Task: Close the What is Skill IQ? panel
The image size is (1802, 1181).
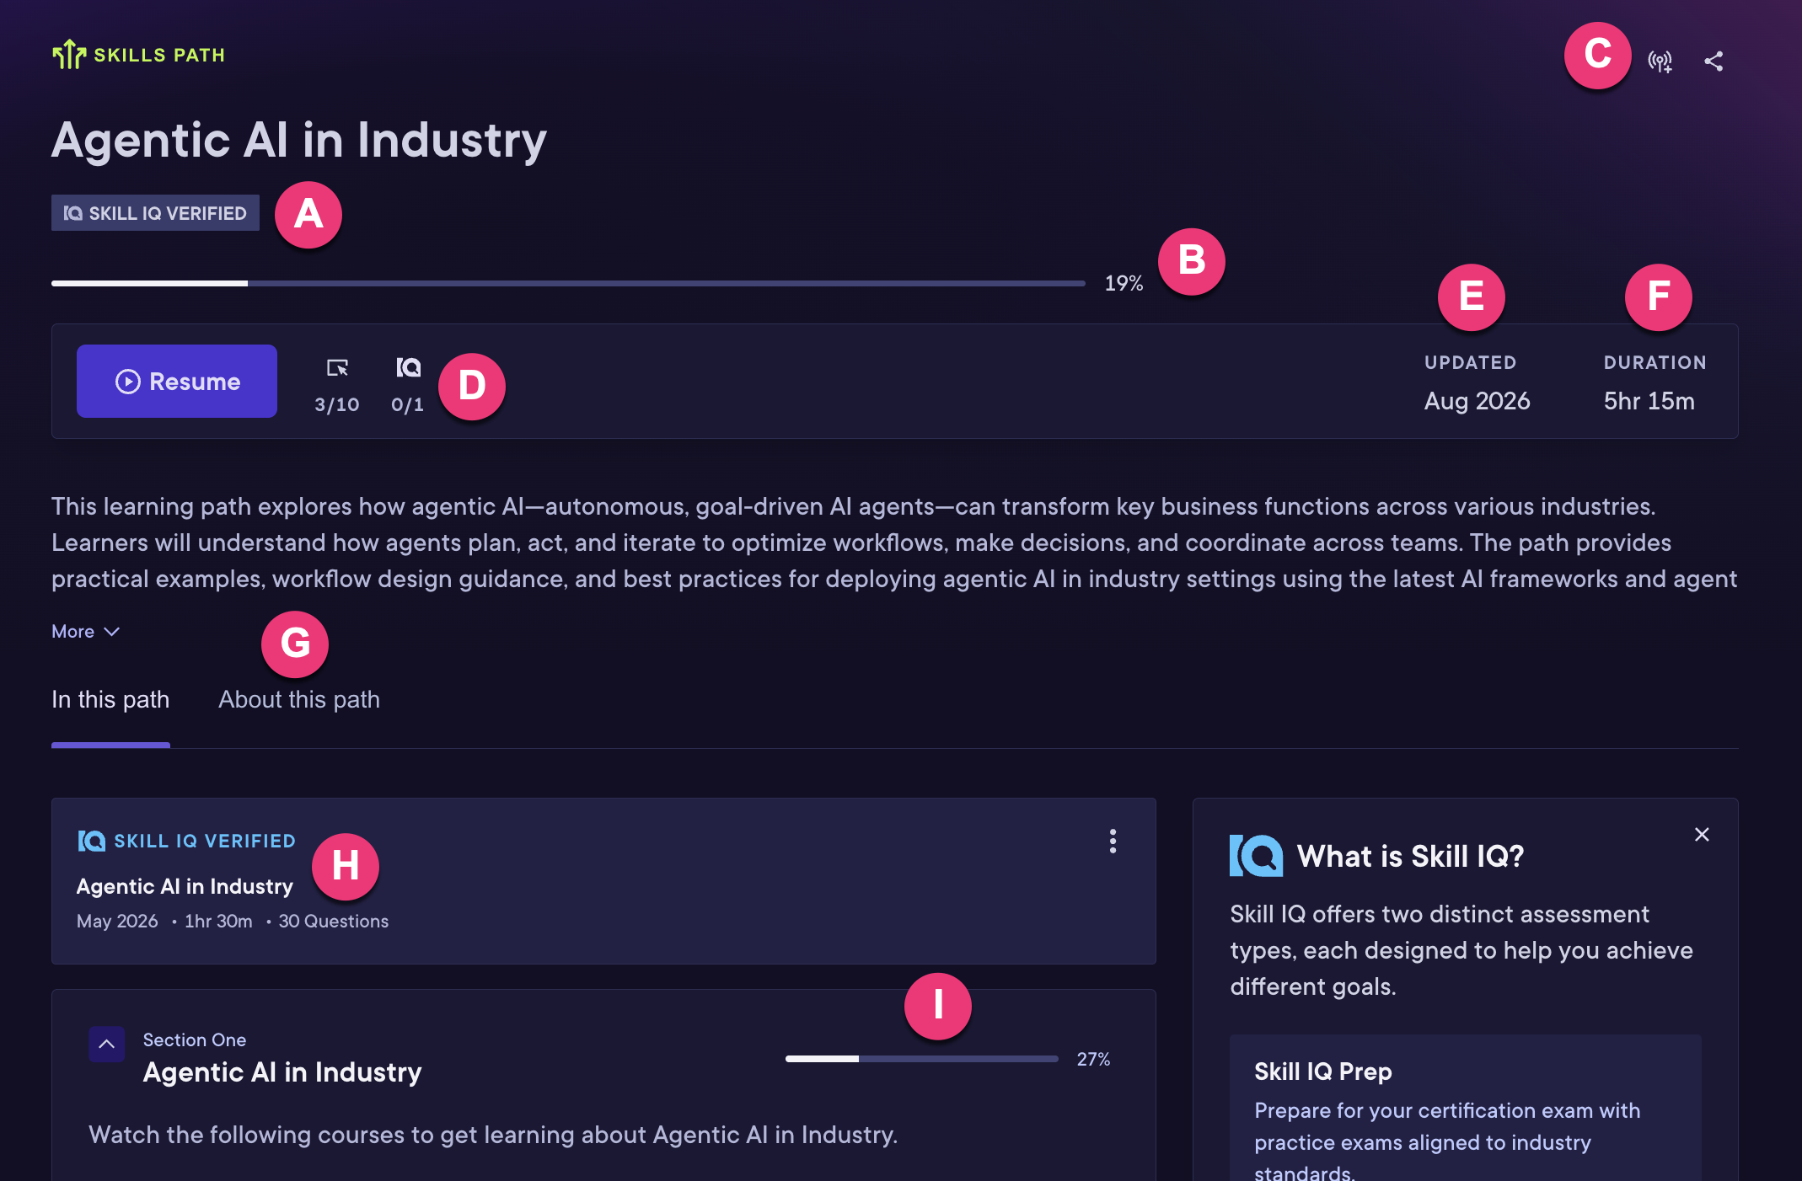Action: pos(1702,834)
